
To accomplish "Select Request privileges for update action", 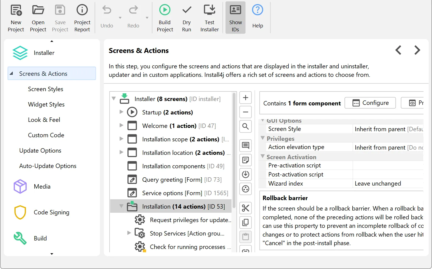I will click(171, 220).
